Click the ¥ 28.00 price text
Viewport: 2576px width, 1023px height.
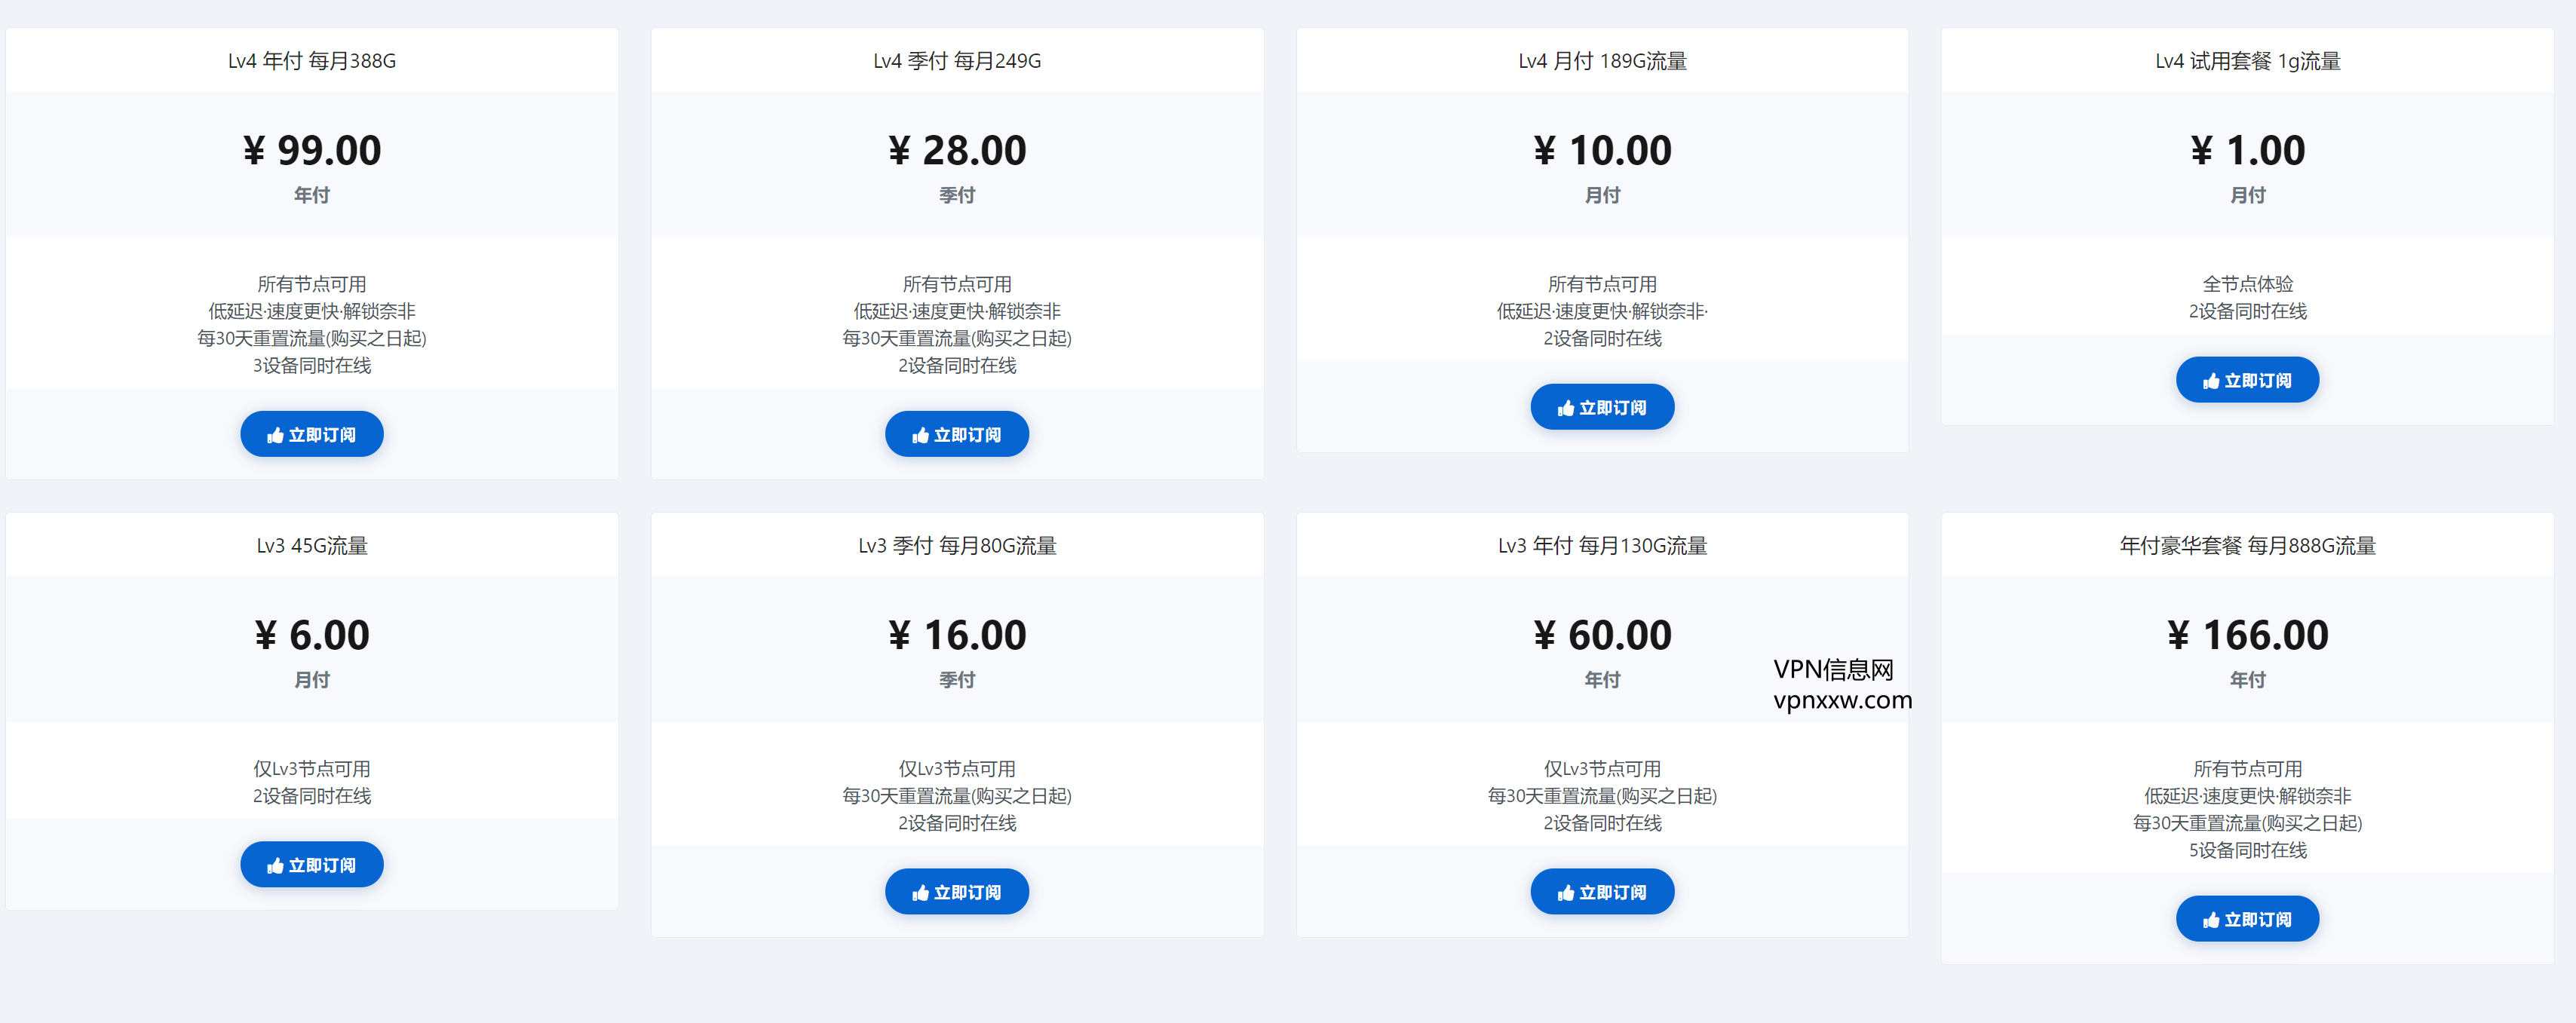tap(957, 151)
